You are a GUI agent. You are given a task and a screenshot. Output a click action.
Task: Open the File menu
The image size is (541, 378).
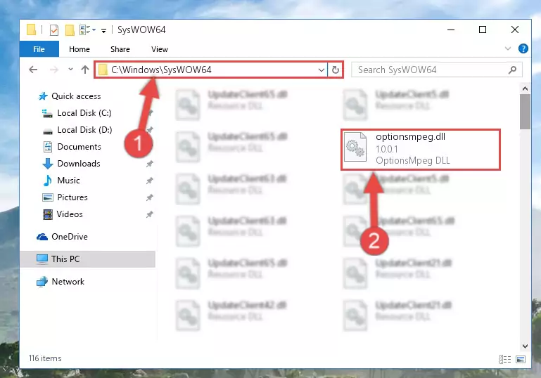point(39,49)
